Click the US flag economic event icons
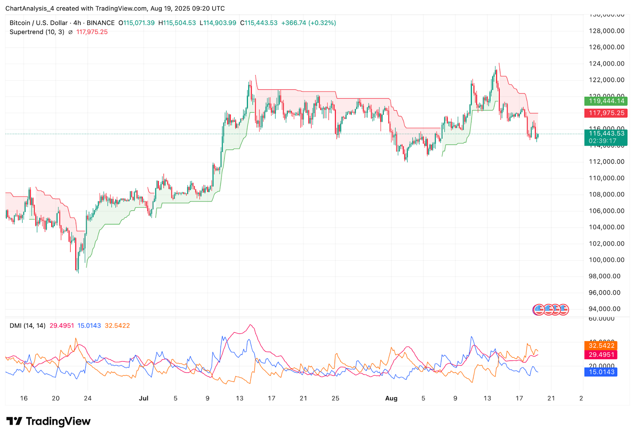The height and width of the screenshot is (437, 635). coord(550,309)
